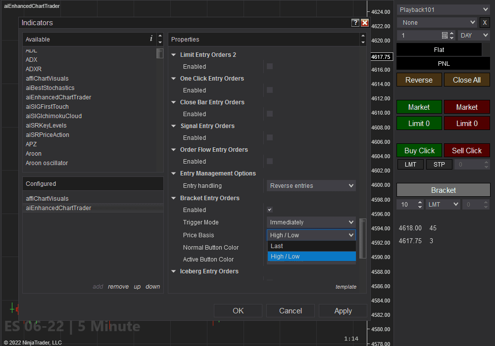The height and width of the screenshot is (346, 495).
Task: Collapse the Order Flow Entry Orders section
Action: click(x=173, y=149)
